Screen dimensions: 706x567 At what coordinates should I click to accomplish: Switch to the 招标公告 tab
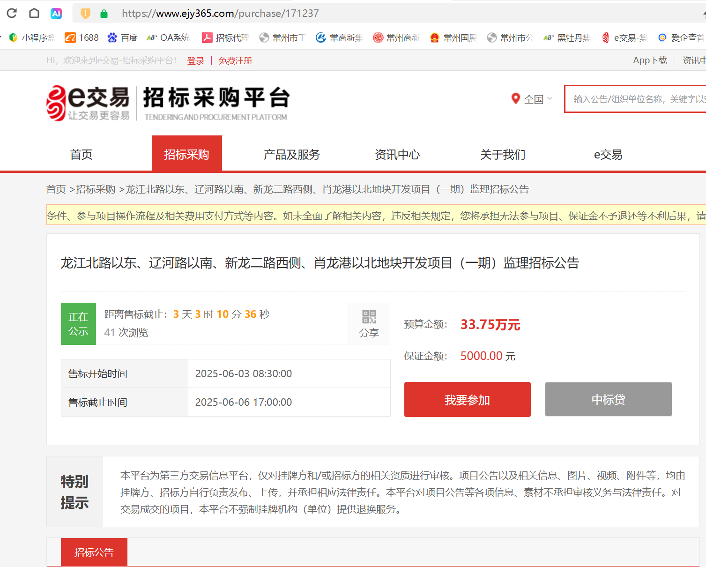[94, 552]
